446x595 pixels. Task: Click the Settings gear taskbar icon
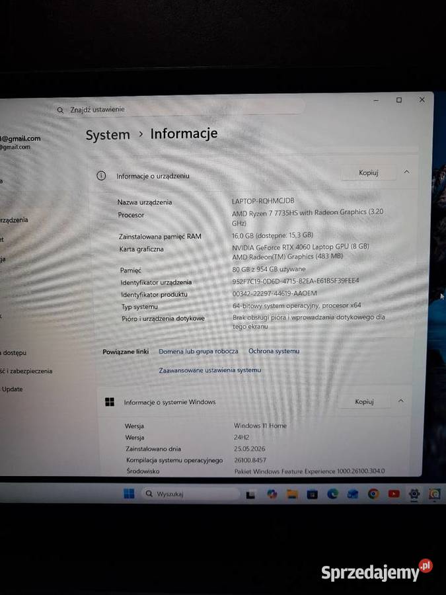pos(414,494)
